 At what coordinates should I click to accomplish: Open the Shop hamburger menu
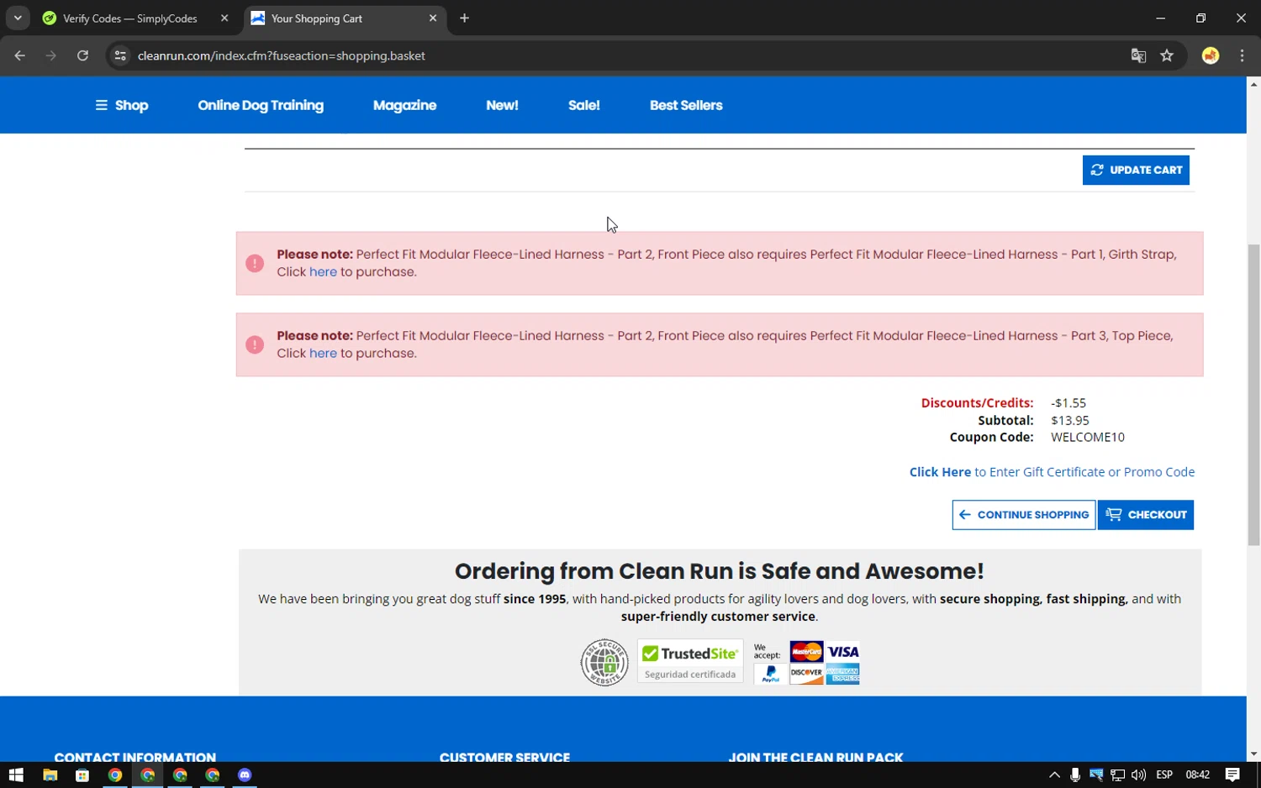[x=122, y=105]
